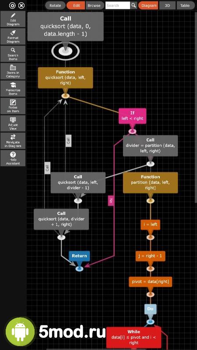The image size is (197, 350).
Task: Open Navigate in Diagram
Action: pos(13,140)
